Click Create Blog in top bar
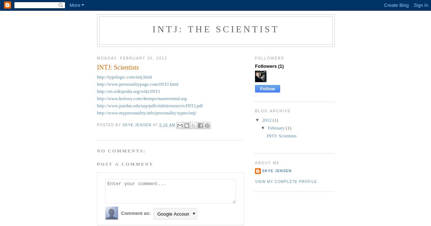The height and width of the screenshot is (226, 431). click(396, 5)
